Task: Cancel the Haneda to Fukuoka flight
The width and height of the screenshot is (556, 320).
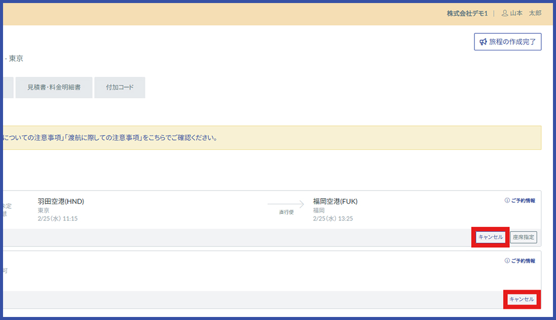Action: pyautogui.click(x=490, y=237)
